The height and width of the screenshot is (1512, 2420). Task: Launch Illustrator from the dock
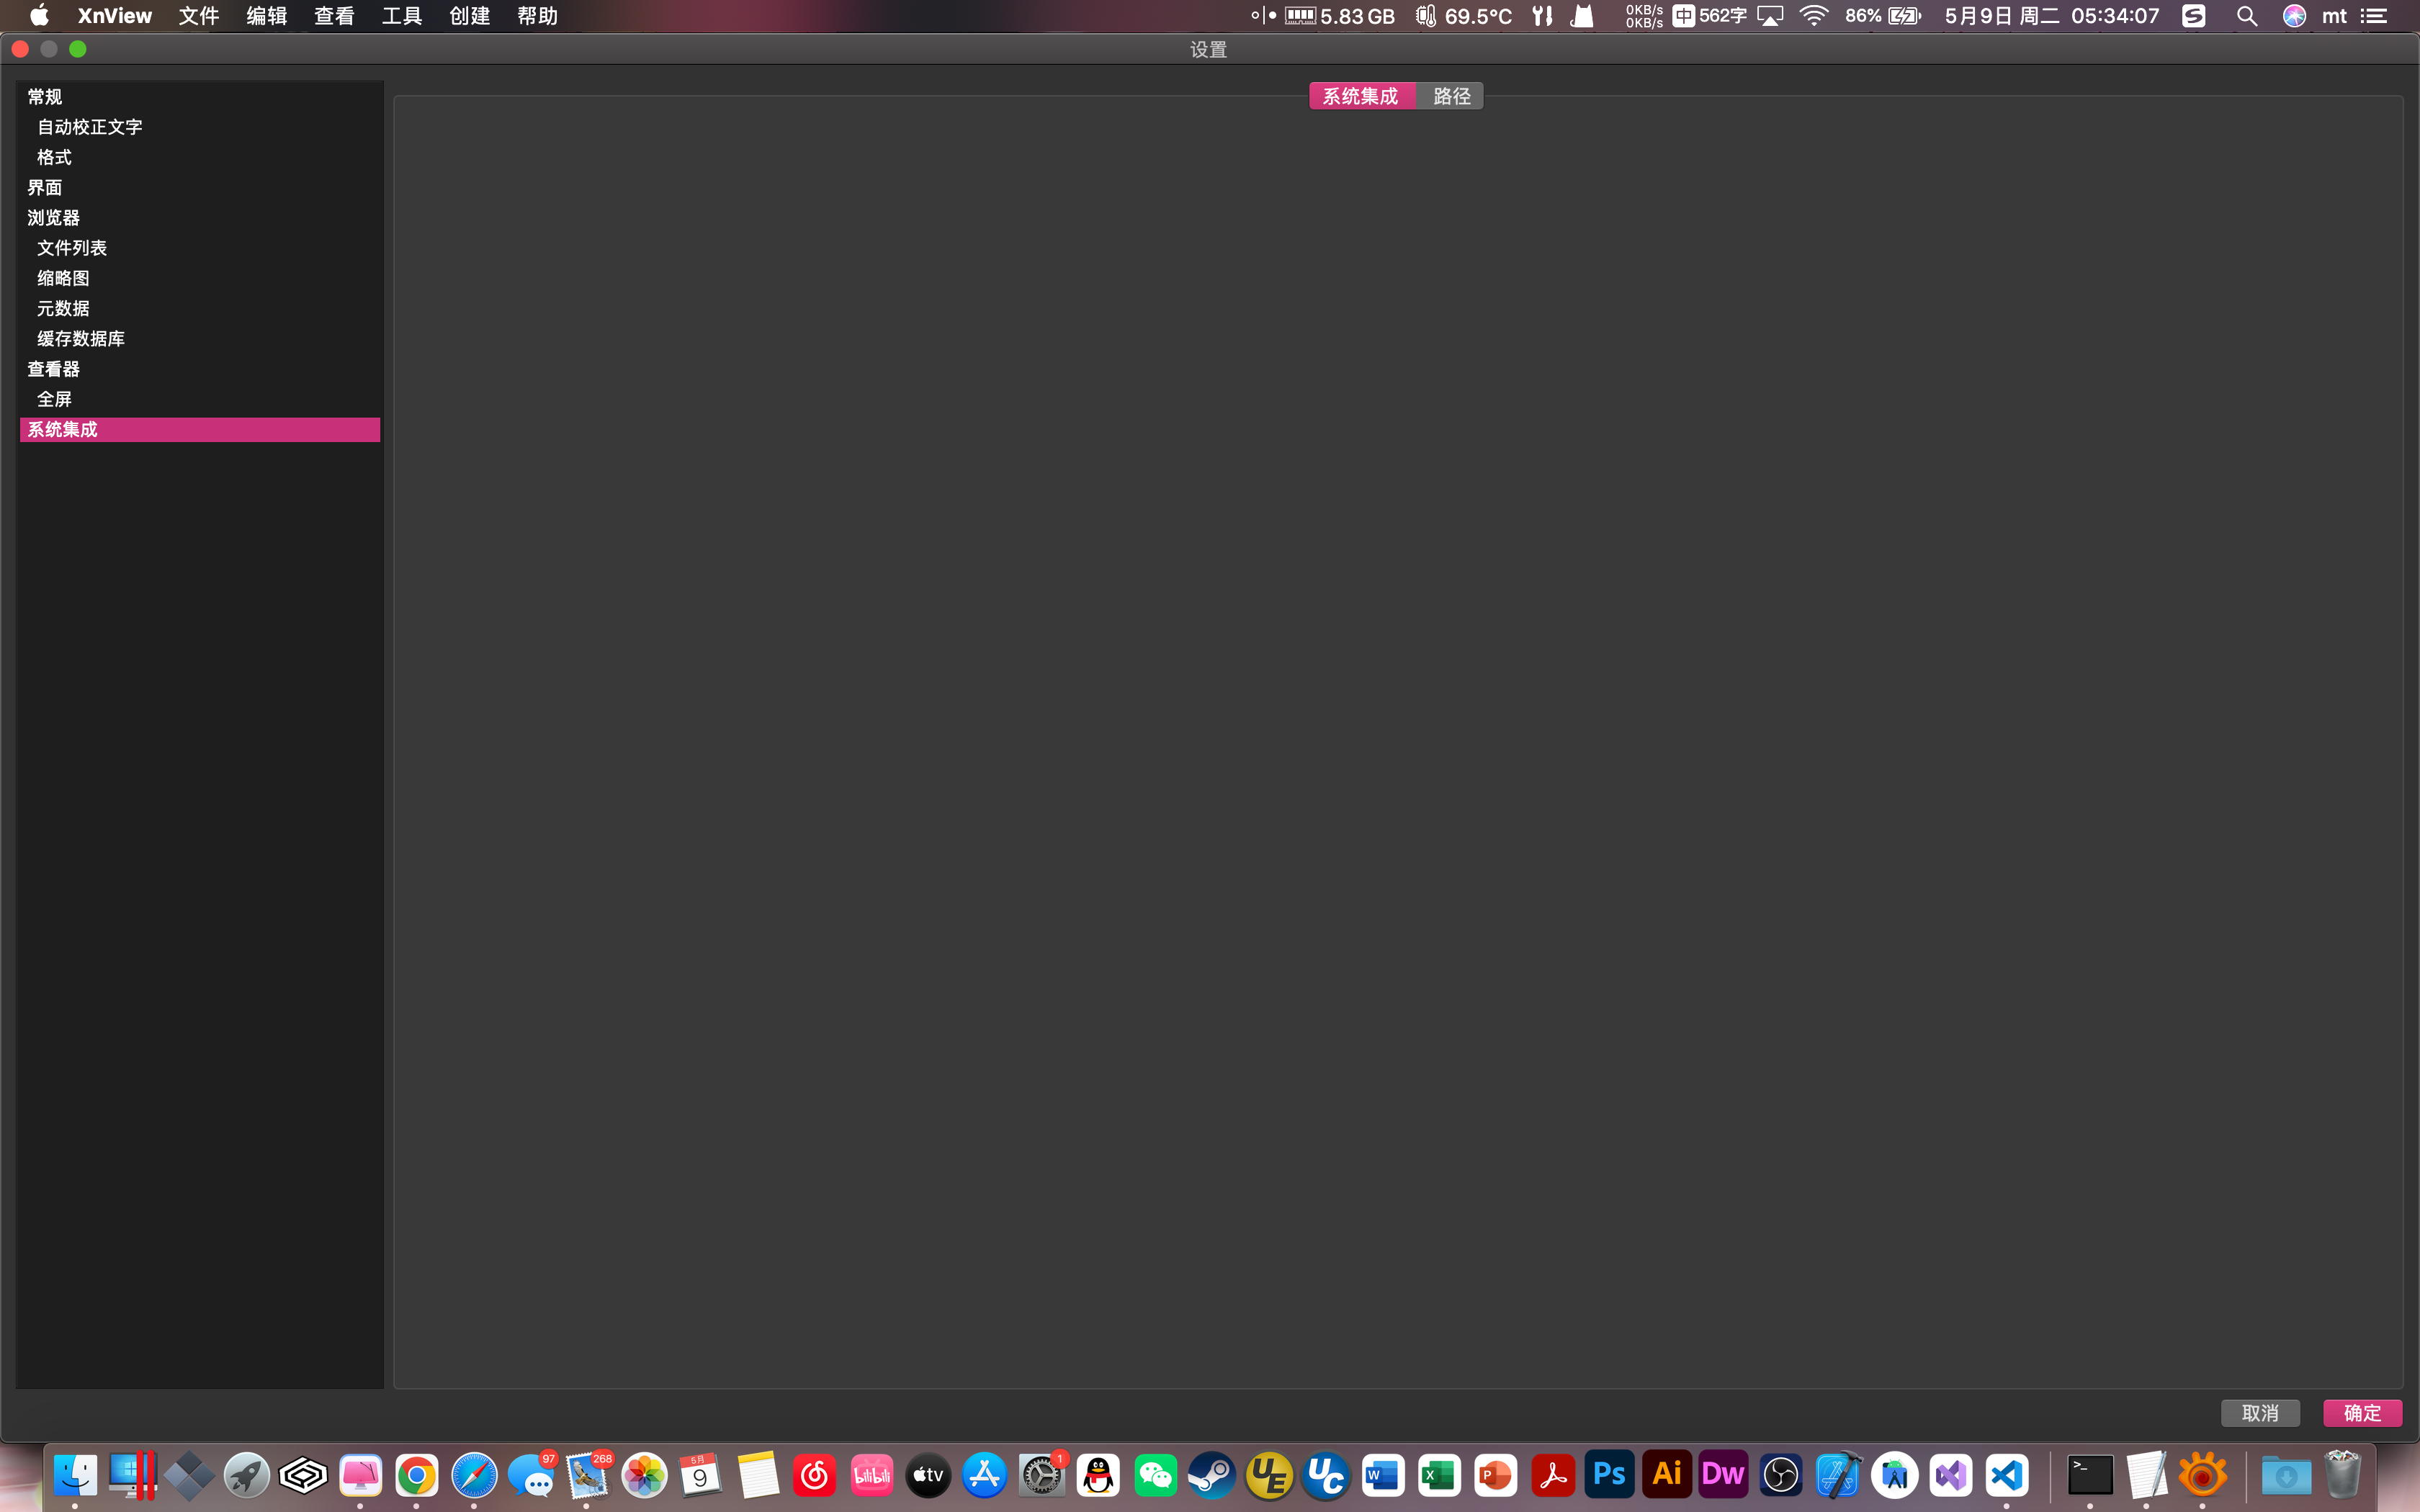coord(1666,1475)
